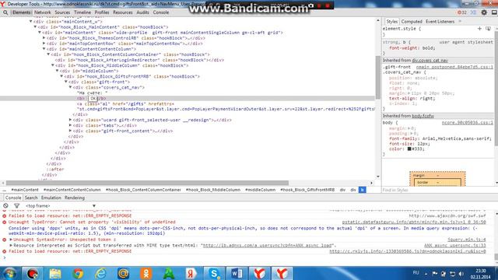Expand mainTopContentRow div node
Screen dimensions: 498x280
pyautogui.click(x=44, y=44)
